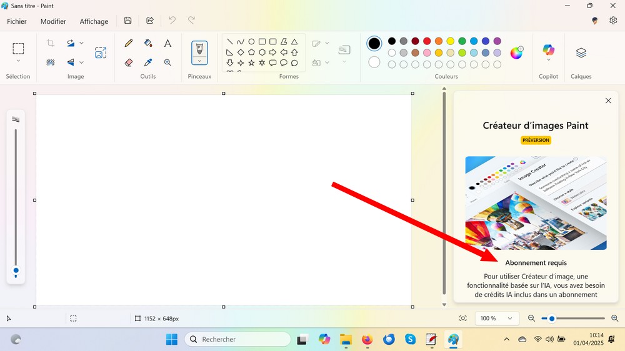Expand the Pinceaux brush list chevron
Image resolution: width=625 pixels, height=351 pixels.
tap(199, 61)
